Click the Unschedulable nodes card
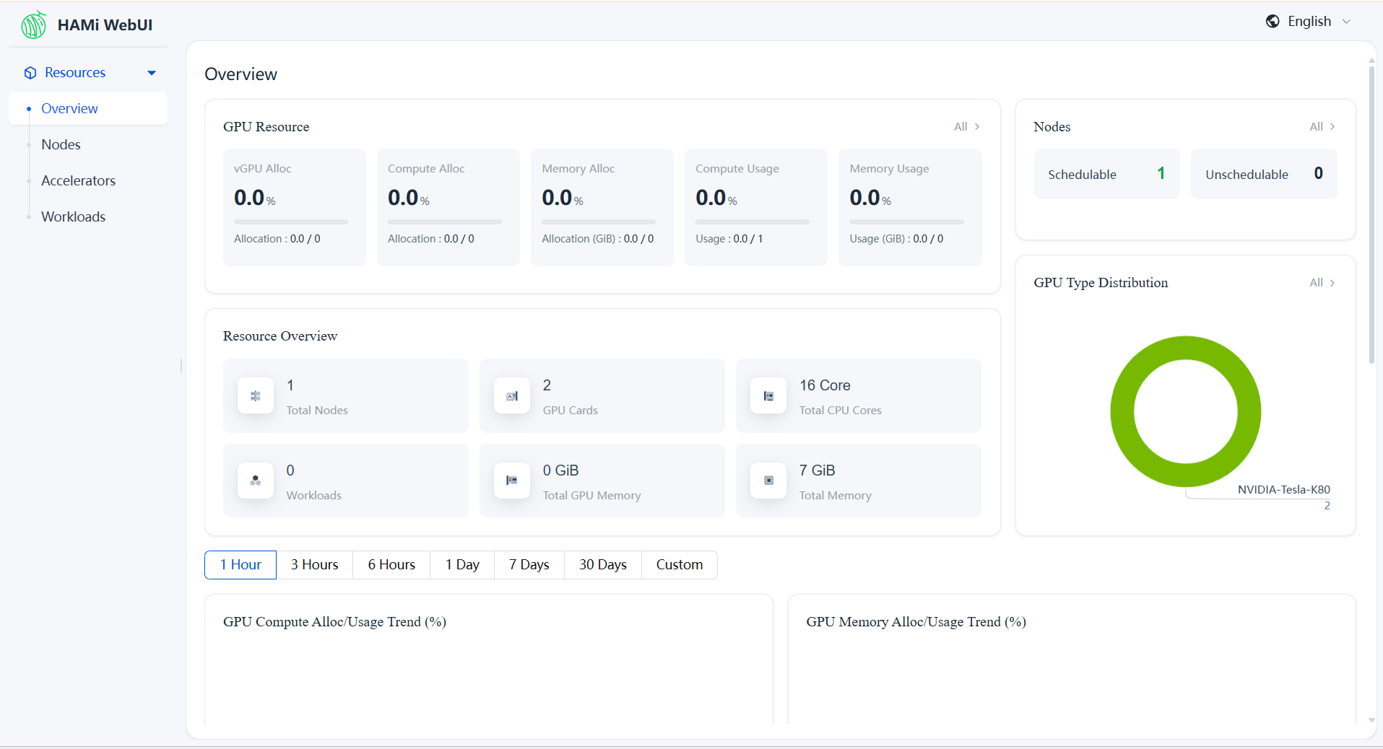This screenshot has width=1383, height=749. point(1264,174)
